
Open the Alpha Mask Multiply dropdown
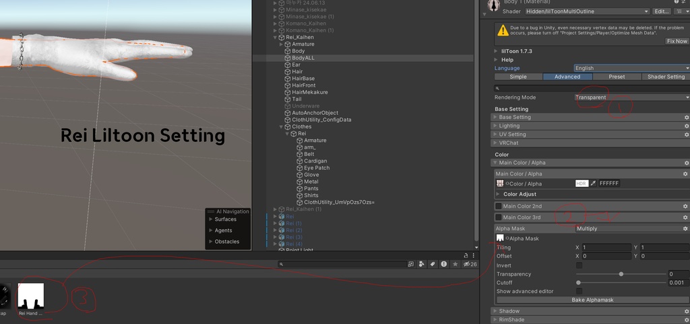coord(628,229)
